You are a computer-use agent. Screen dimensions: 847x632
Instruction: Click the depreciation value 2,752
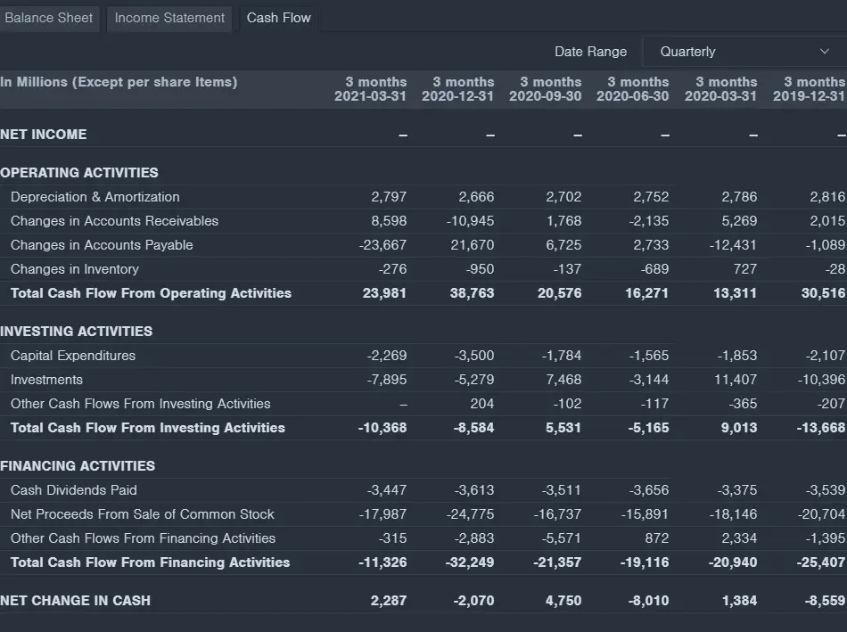[652, 197]
